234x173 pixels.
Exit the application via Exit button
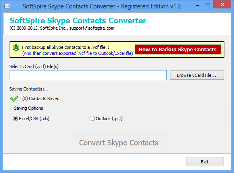coord(205,162)
